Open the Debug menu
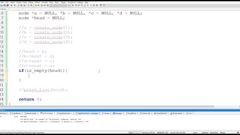 point(31,3)
